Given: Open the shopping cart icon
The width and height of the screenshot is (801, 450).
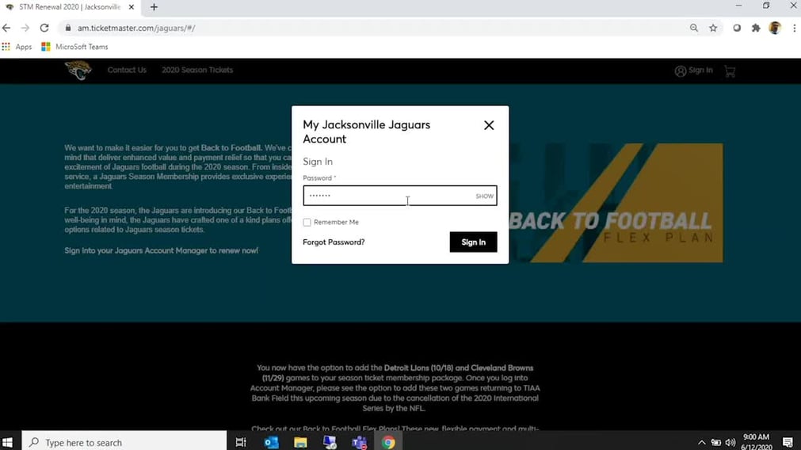Looking at the screenshot, I should (730, 71).
